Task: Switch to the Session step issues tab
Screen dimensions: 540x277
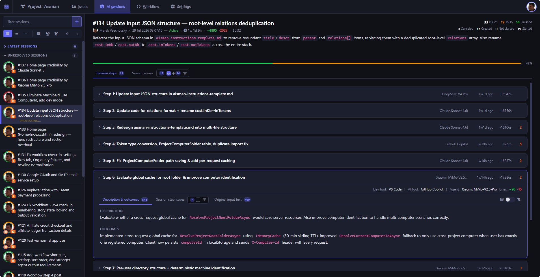Action: pos(170,200)
